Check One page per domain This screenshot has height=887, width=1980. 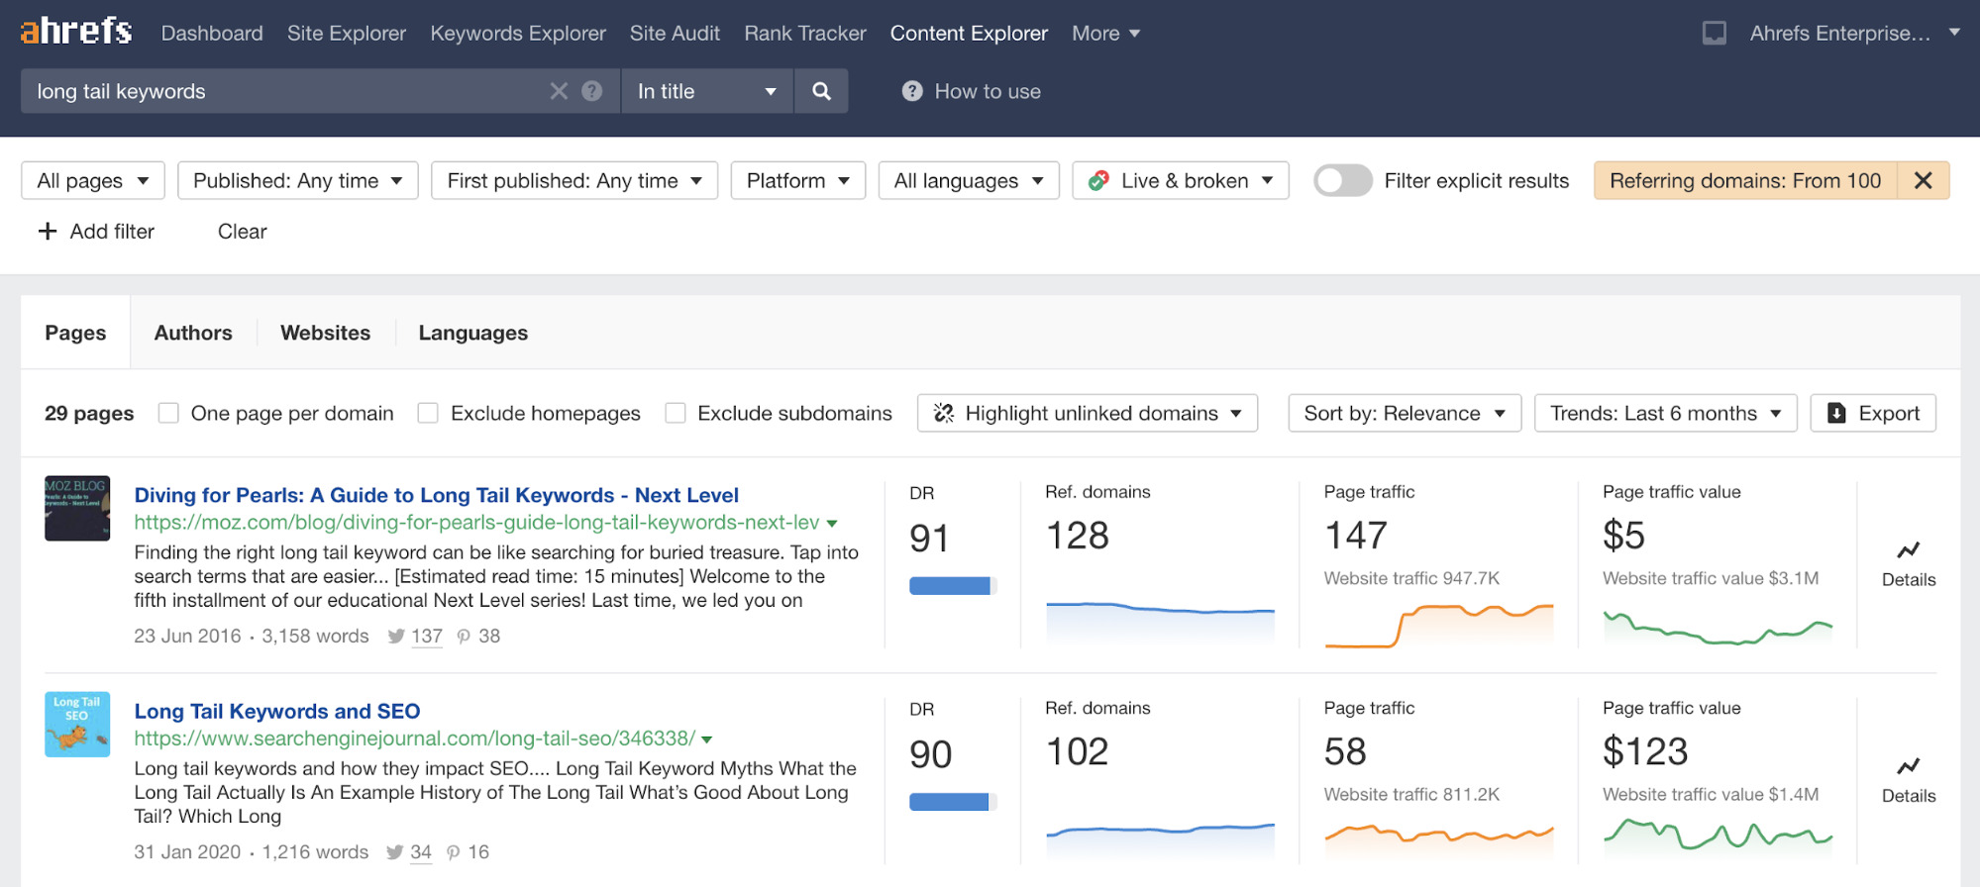(169, 413)
